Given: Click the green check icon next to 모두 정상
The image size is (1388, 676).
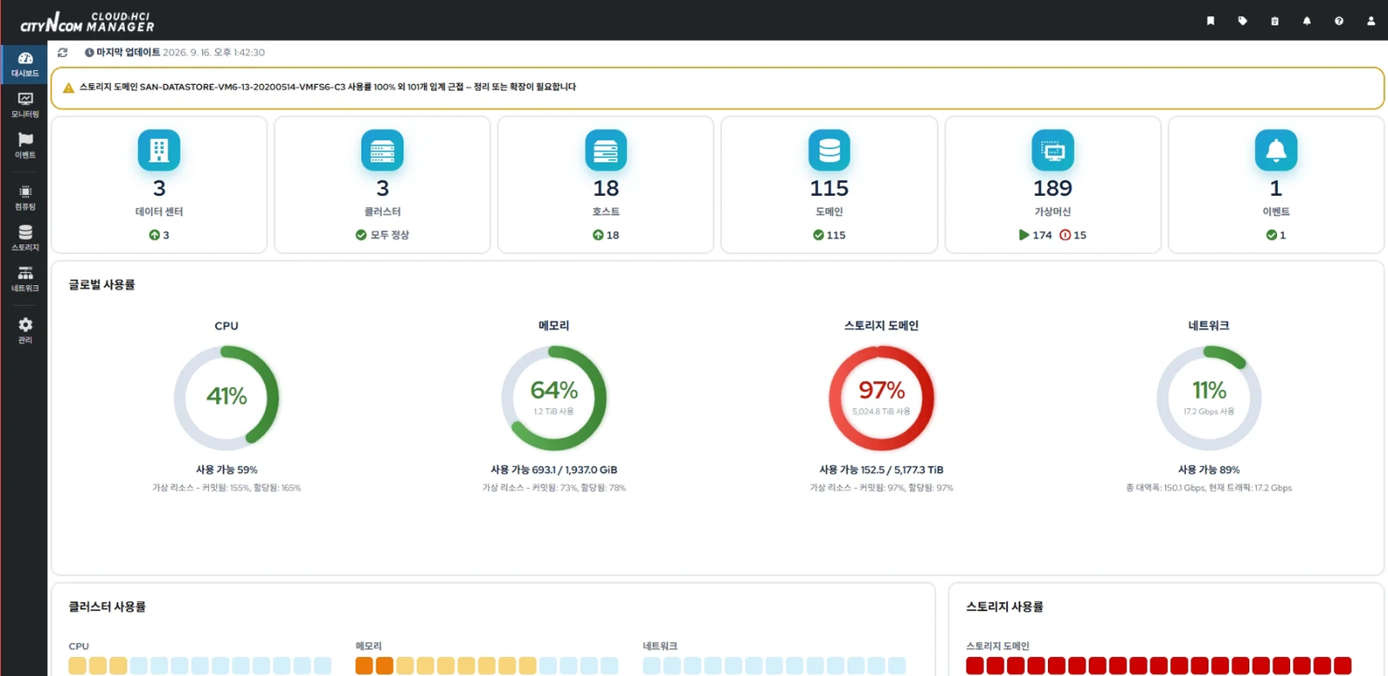Looking at the screenshot, I should (x=361, y=235).
